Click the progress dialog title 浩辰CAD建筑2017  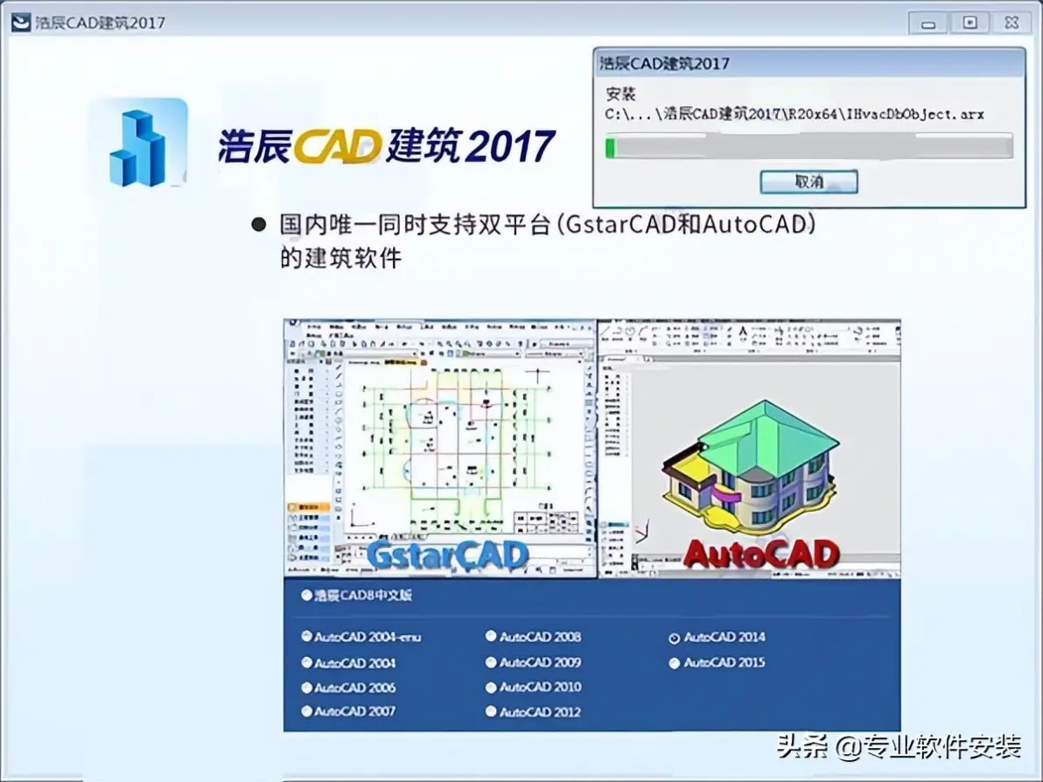(664, 64)
